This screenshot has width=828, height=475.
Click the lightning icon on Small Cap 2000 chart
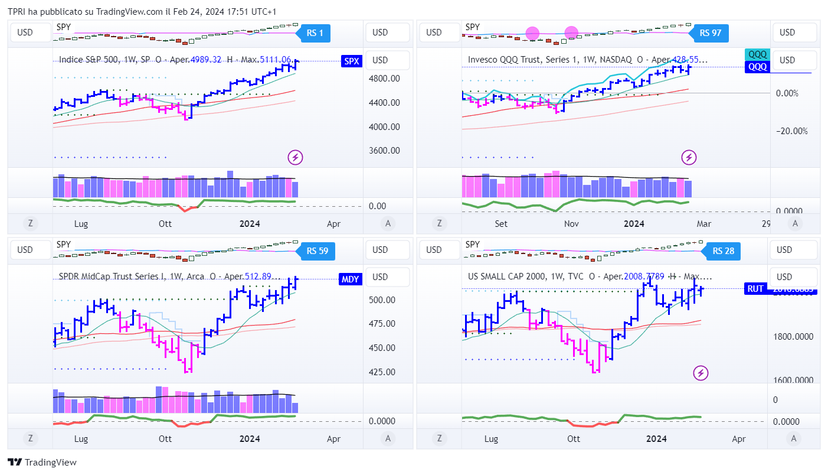point(701,373)
